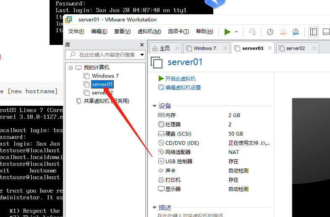The width and height of the screenshot is (330, 217).
Task: Open the power options dropdown arrow
Action: [x=236, y=32]
